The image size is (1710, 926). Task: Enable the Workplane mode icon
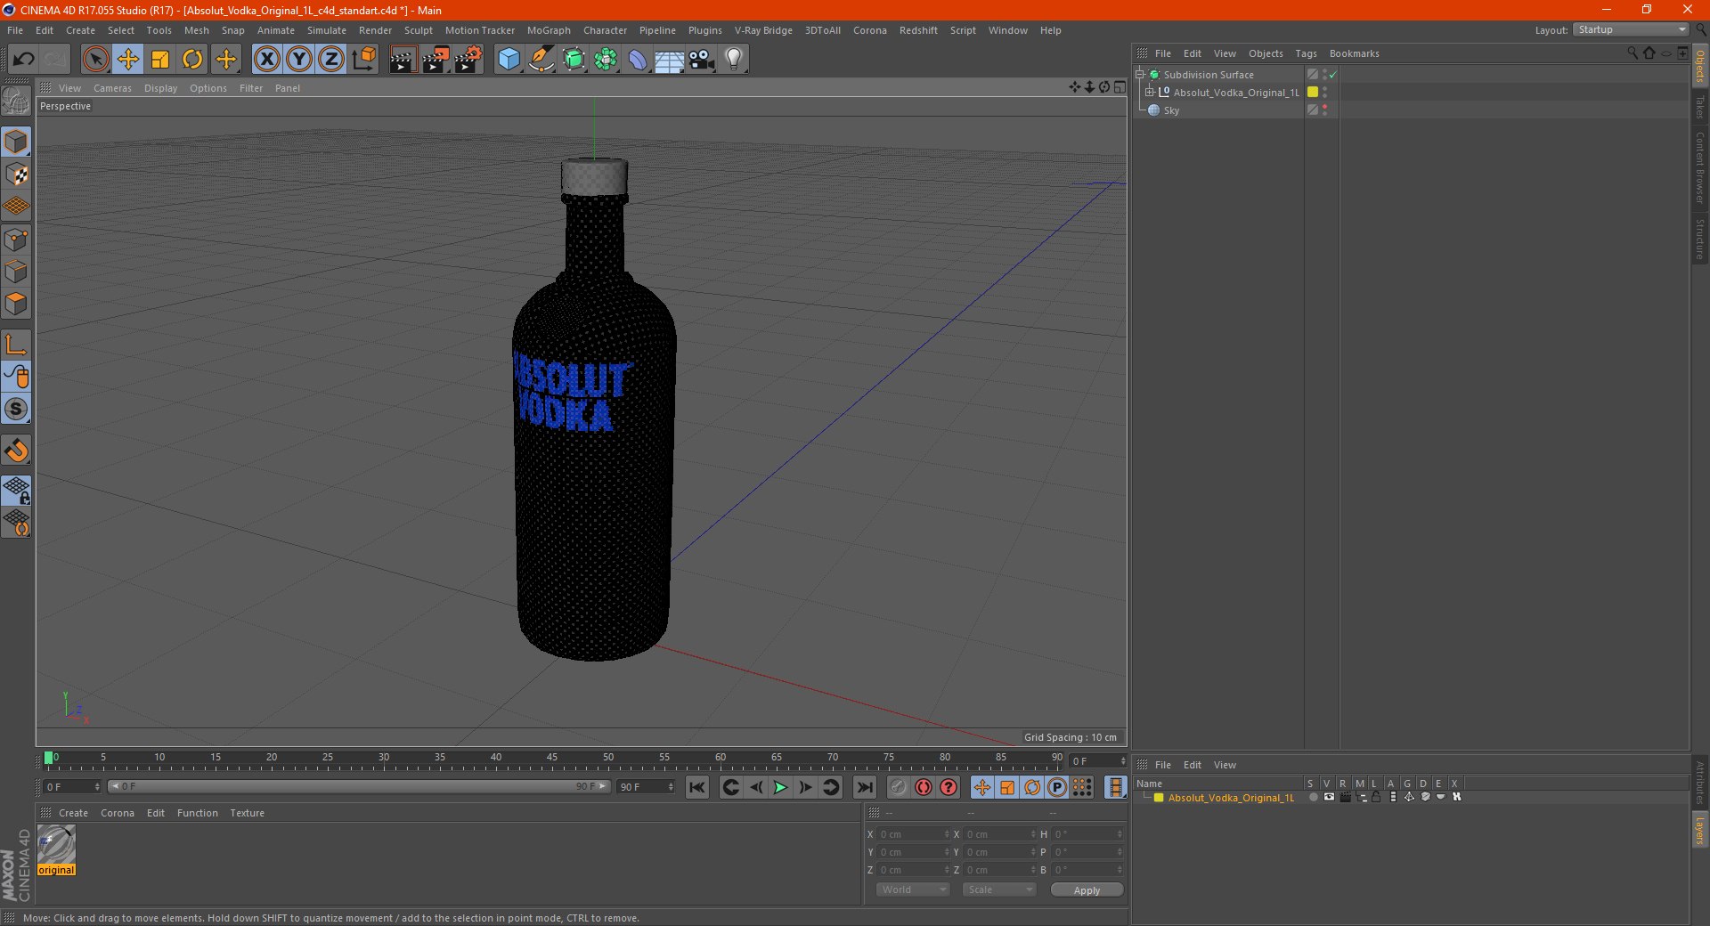[16, 207]
